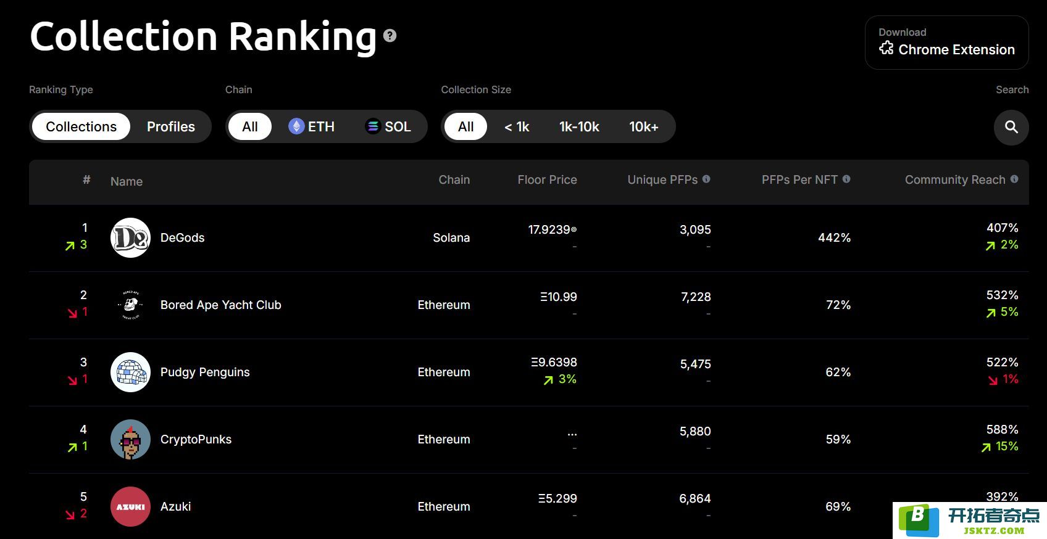The height and width of the screenshot is (539, 1047).
Task: Filter collection size 10k+
Action: click(644, 126)
